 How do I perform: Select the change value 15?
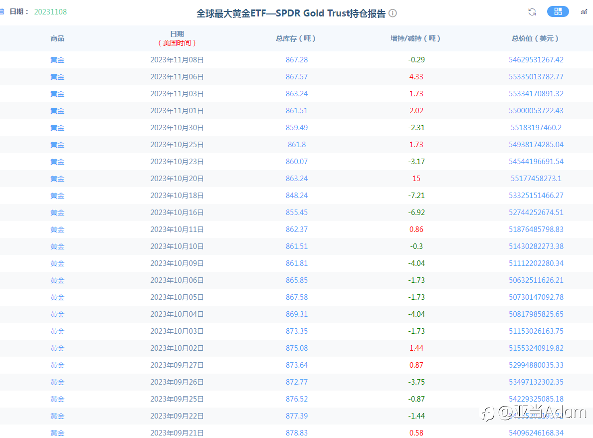pyautogui.click(x=416, y=179)
